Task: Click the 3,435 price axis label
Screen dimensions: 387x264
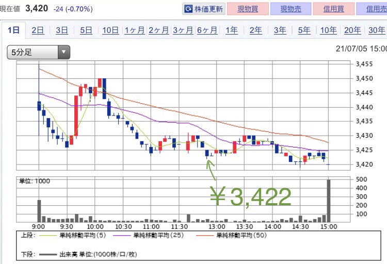Action: pos(364,121)
